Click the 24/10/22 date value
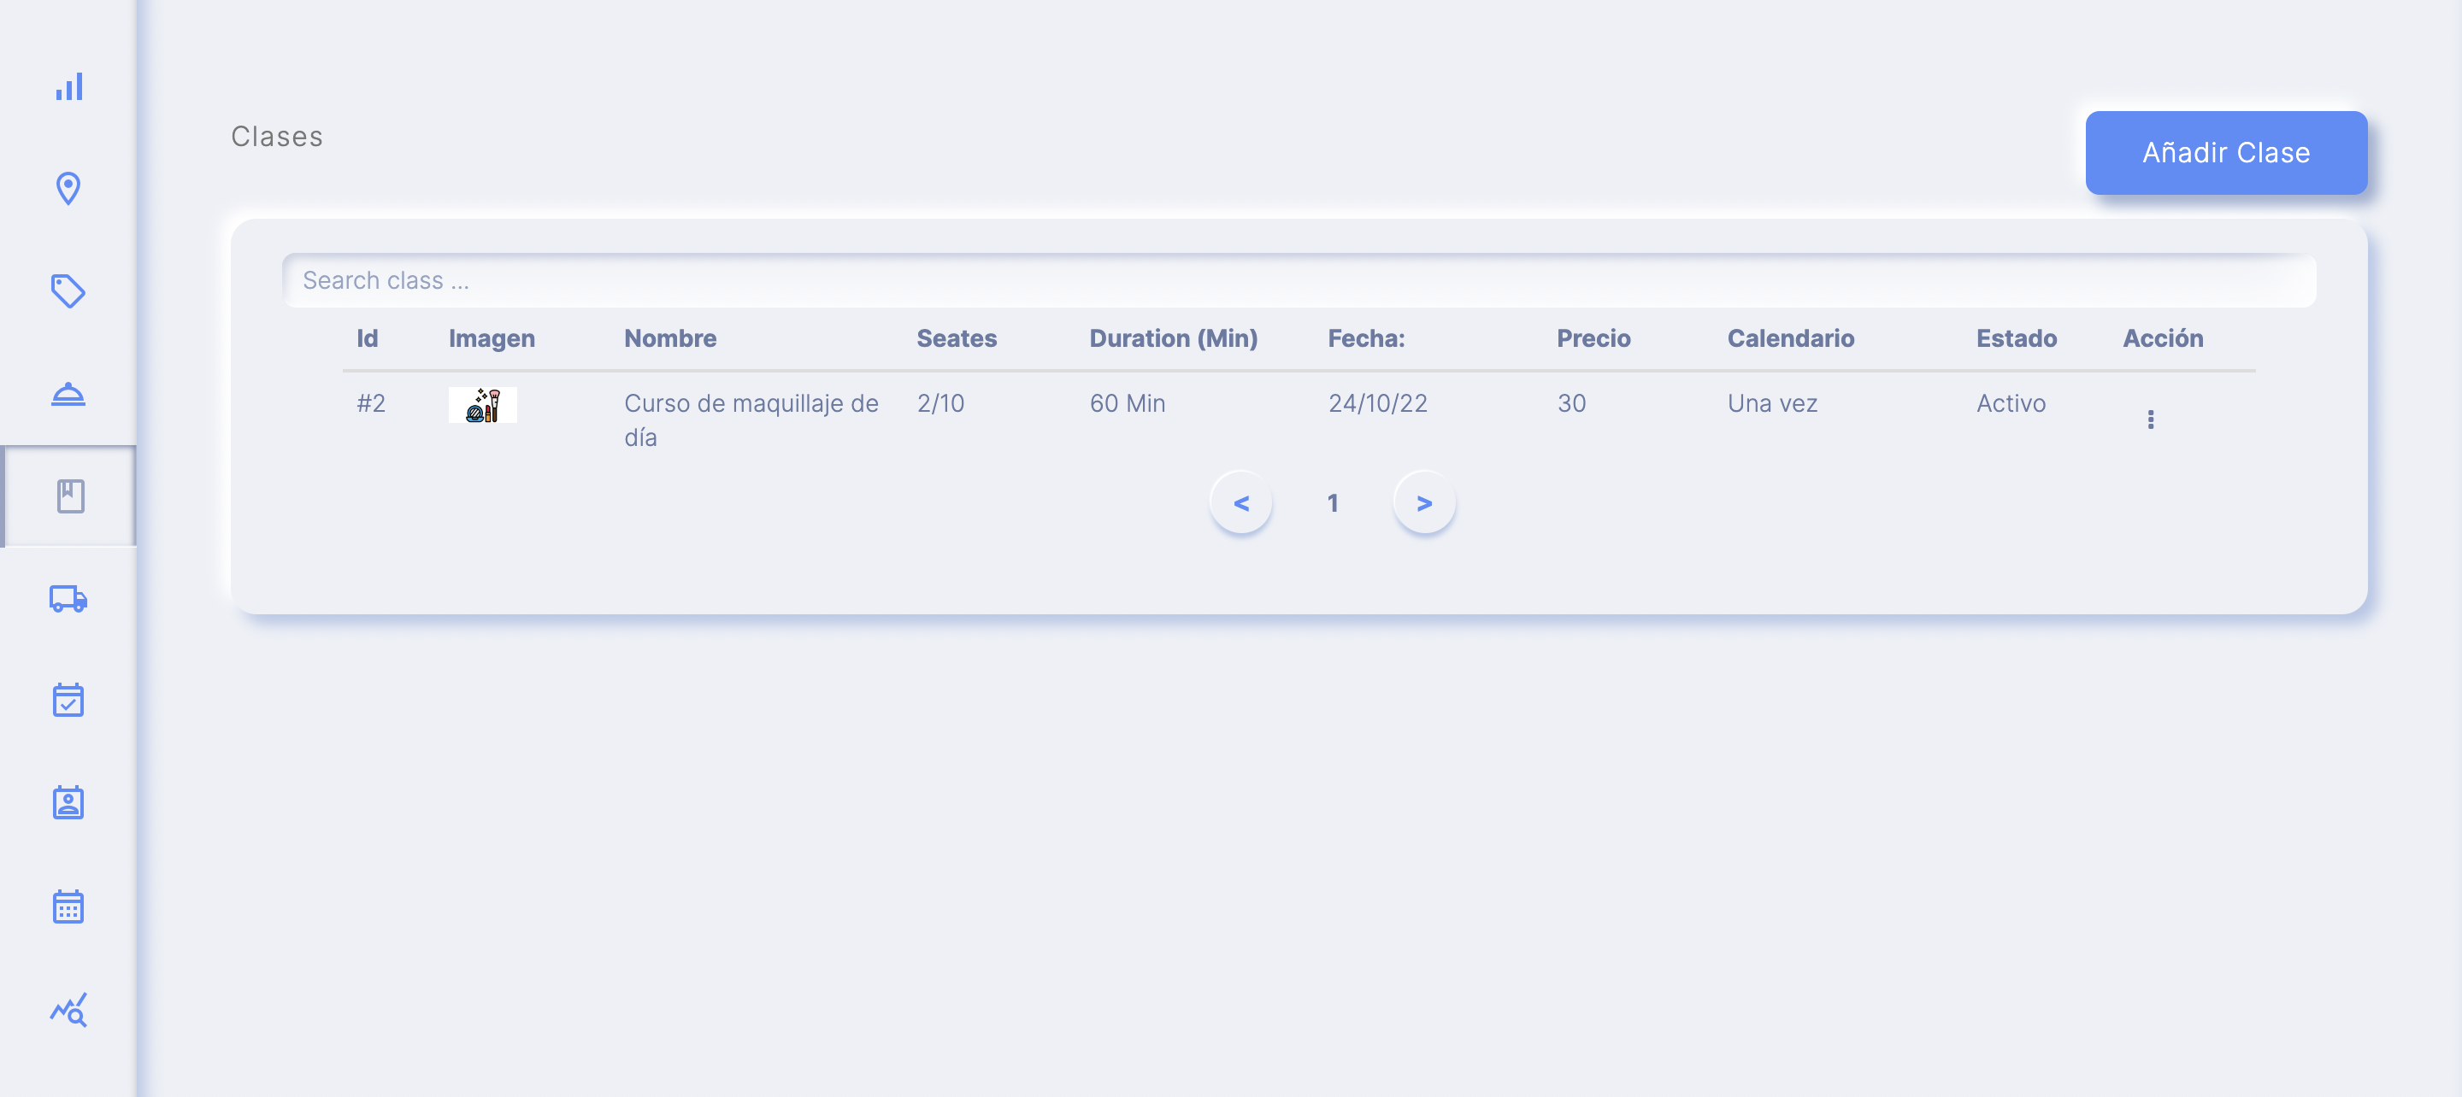2462x1097 pixels. coord(1377,403)
